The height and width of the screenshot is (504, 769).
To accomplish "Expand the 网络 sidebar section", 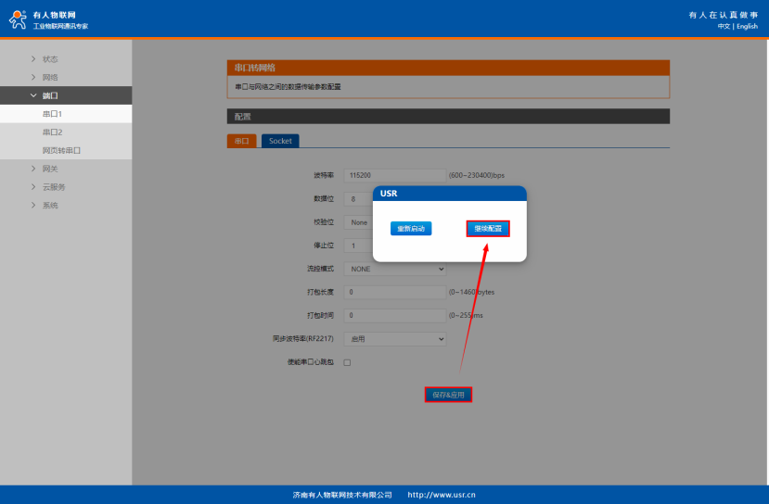I will tap(50, 78).
